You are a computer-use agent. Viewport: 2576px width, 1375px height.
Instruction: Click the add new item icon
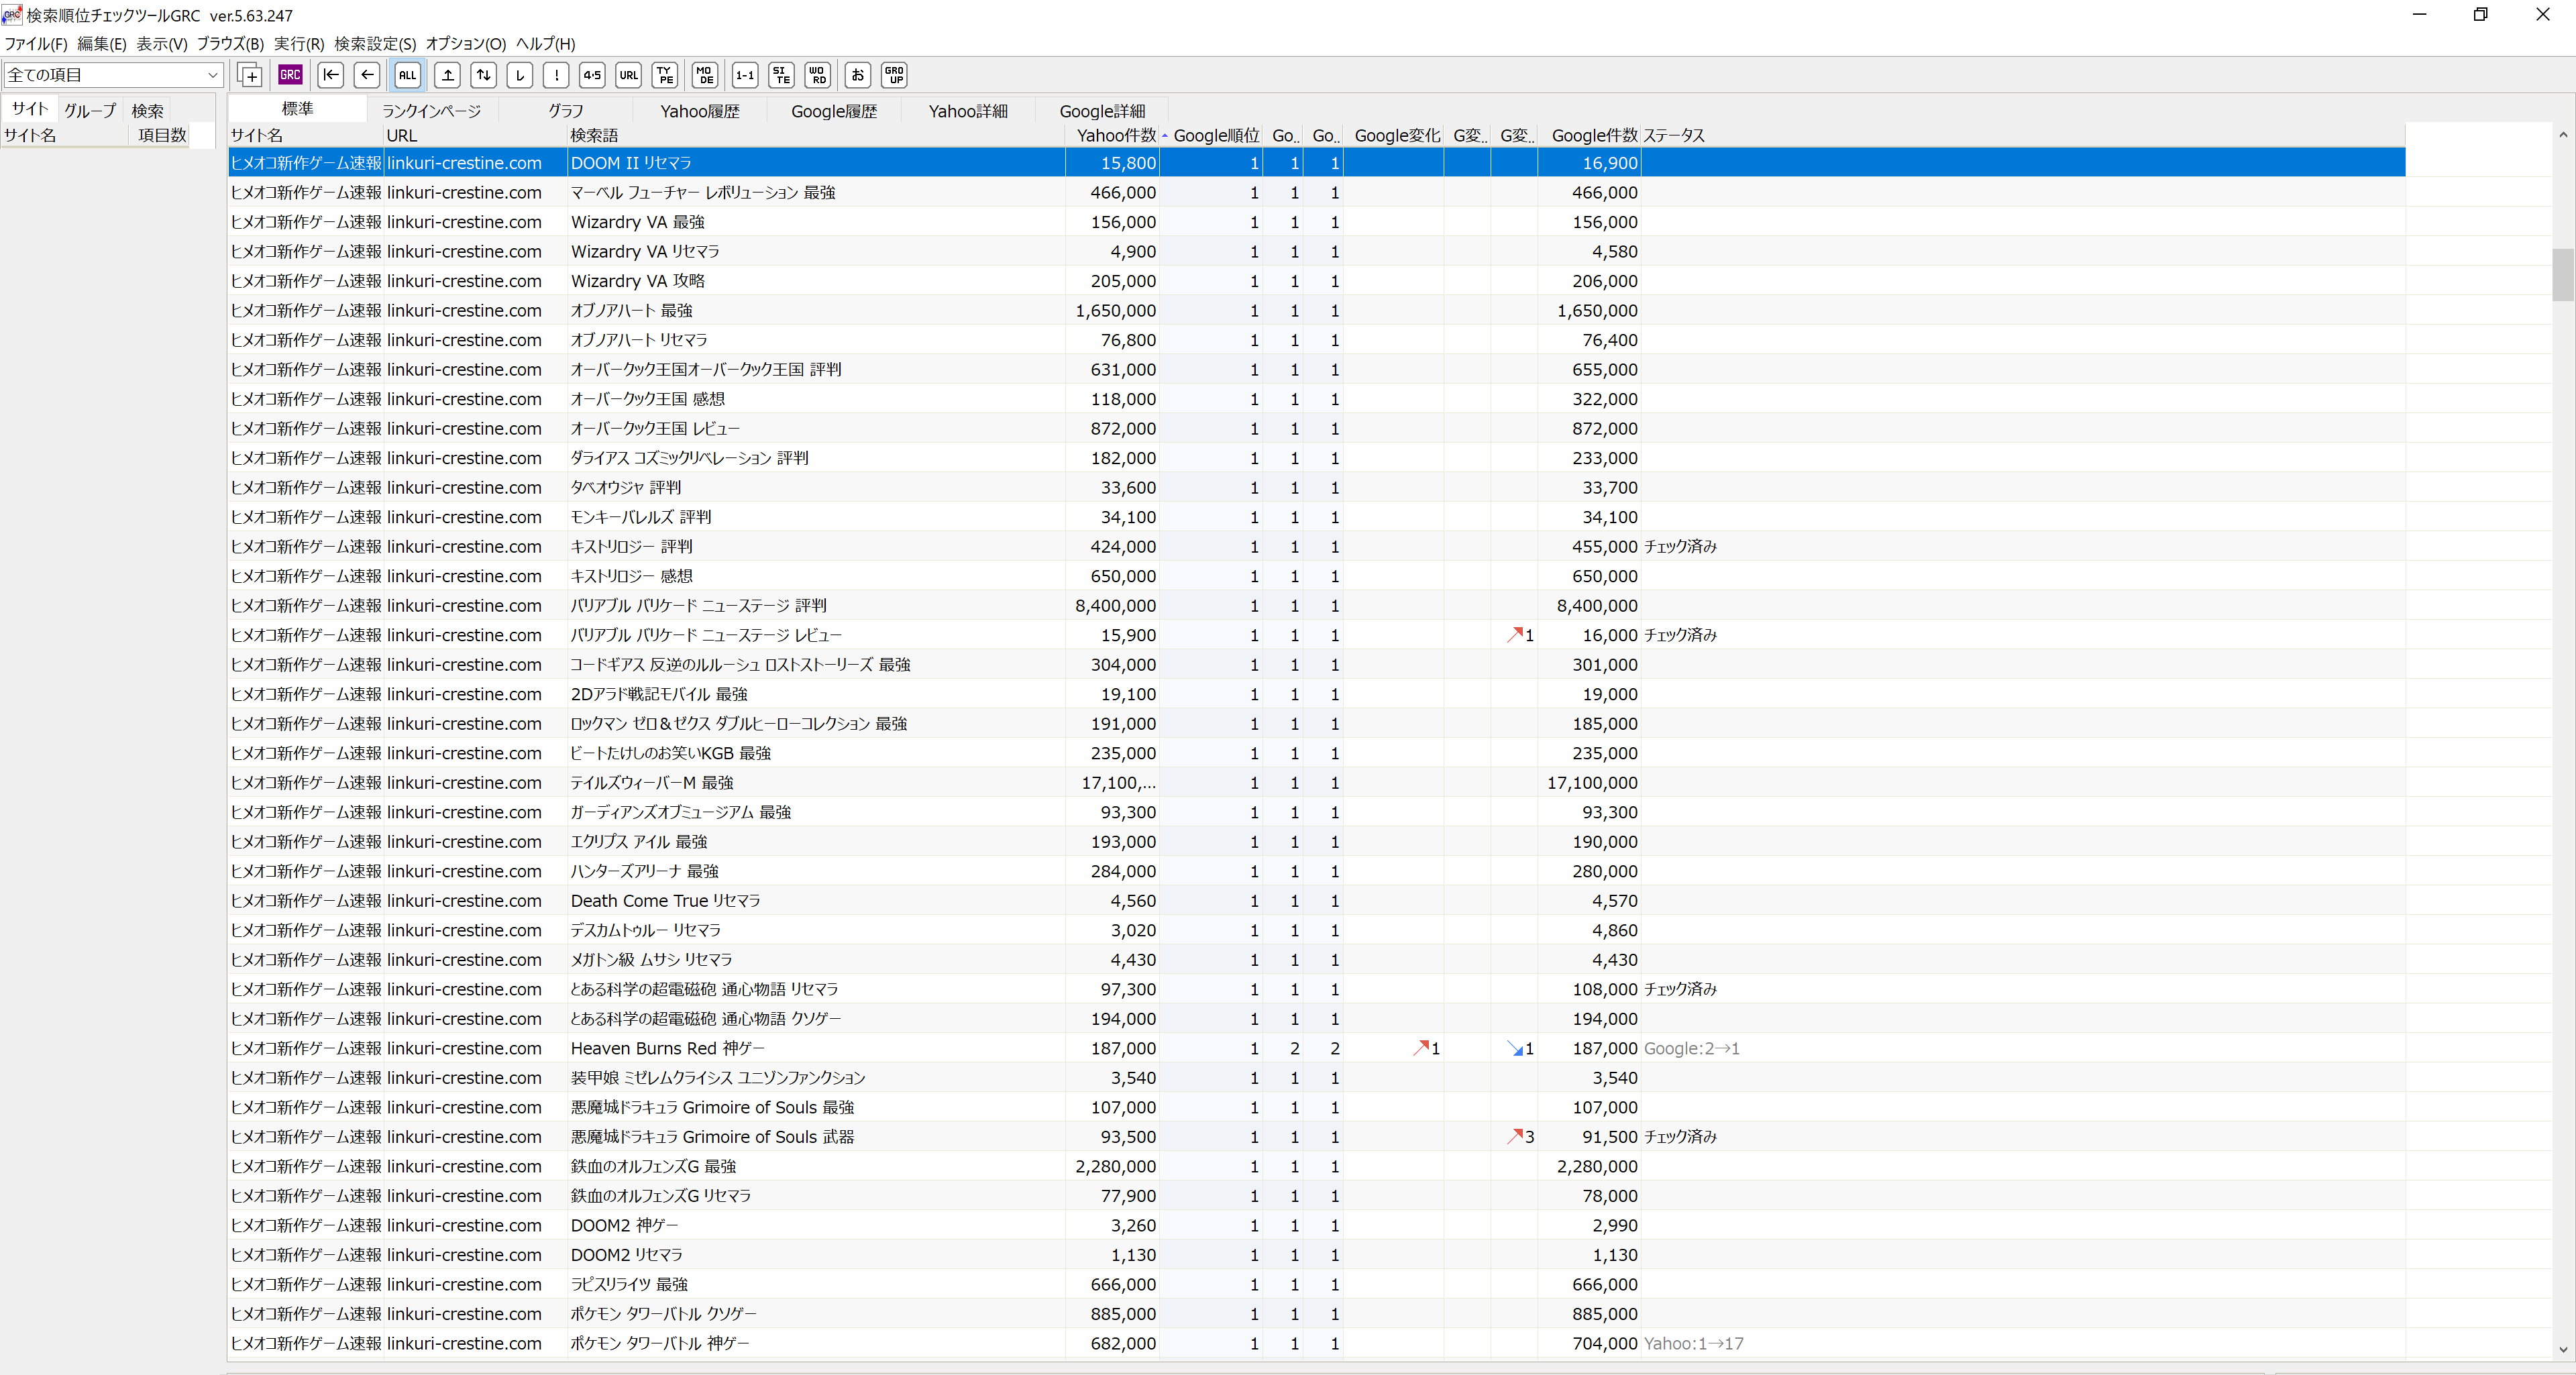tap(250, 75)
